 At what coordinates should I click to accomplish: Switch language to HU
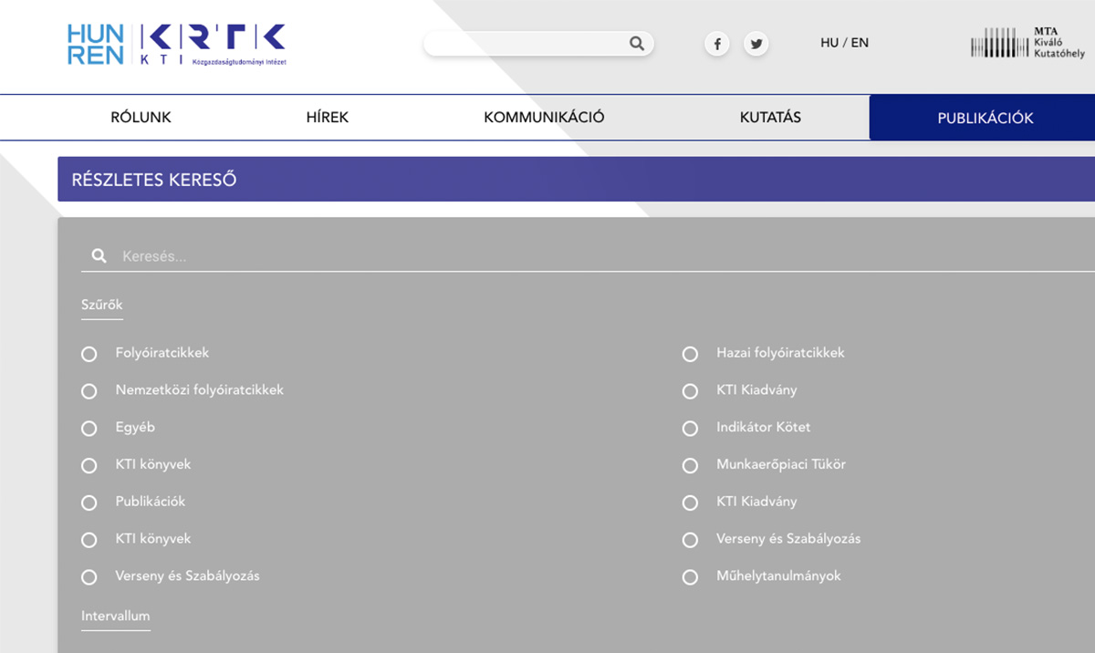[x=829, y=43]
